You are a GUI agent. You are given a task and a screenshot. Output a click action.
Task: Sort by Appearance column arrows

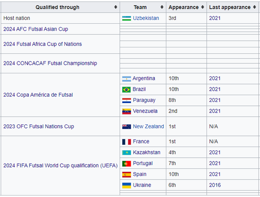(x=202, y=7)
